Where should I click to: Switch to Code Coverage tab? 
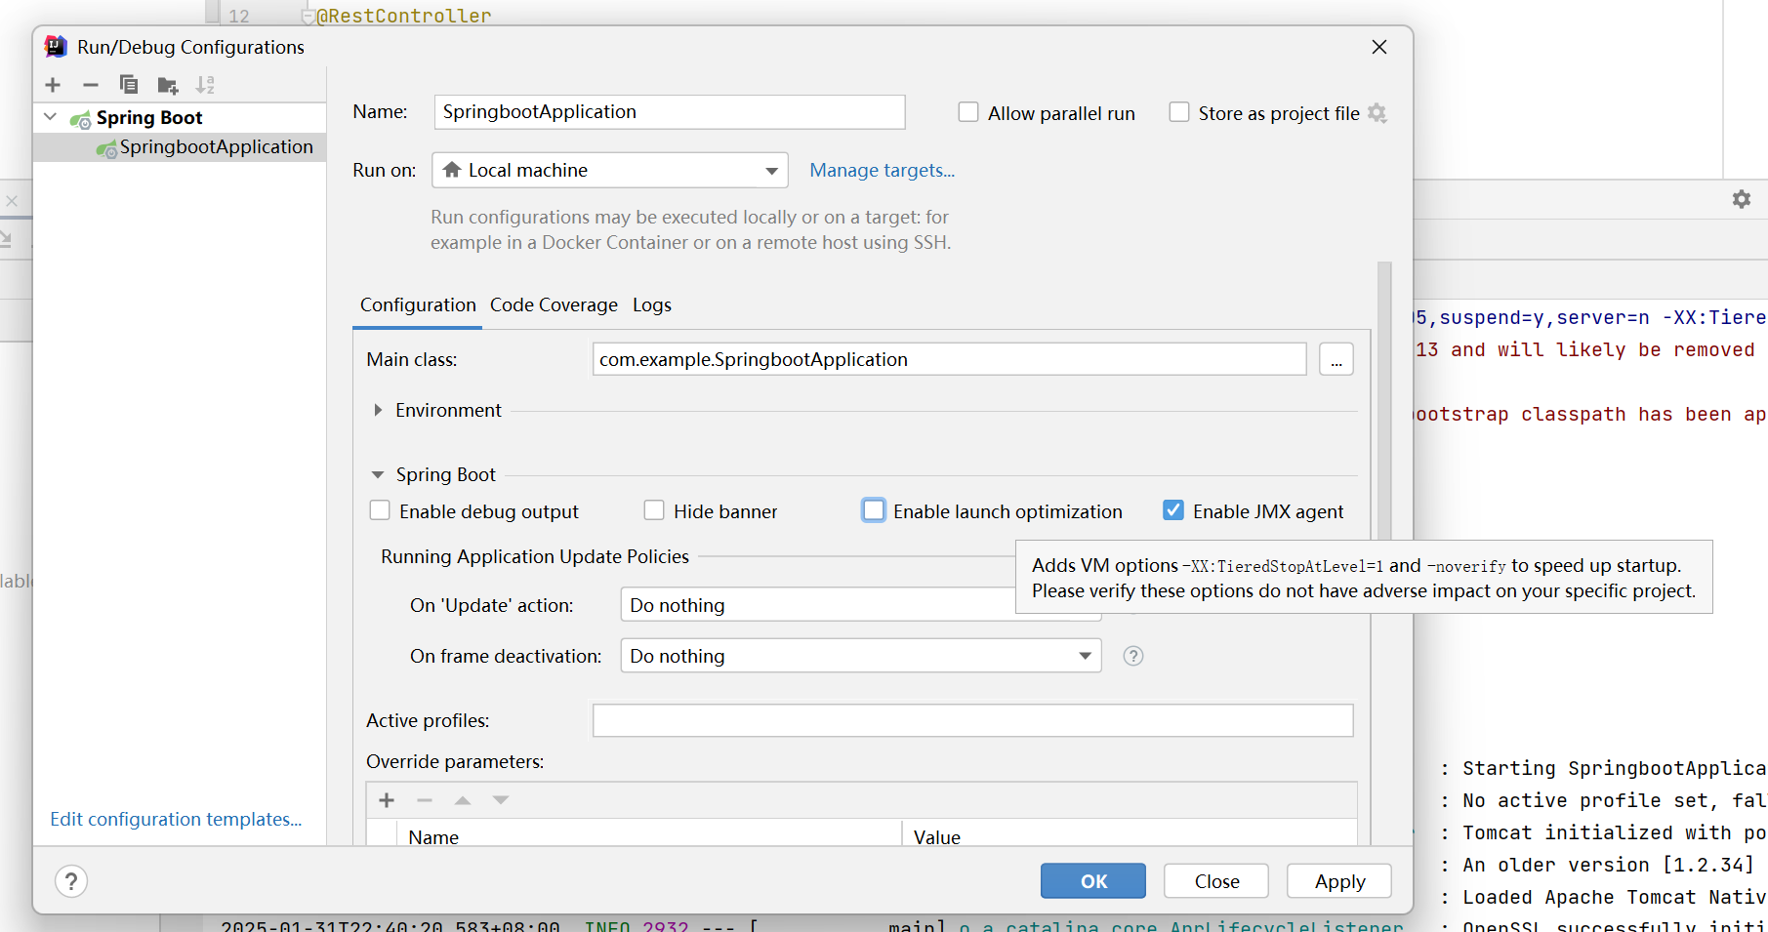pos(554,304)
